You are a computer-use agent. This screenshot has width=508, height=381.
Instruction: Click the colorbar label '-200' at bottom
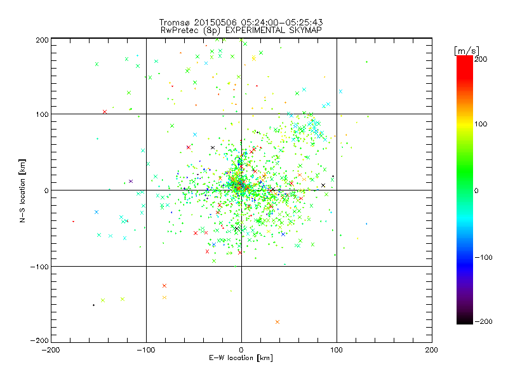(483, 322)
